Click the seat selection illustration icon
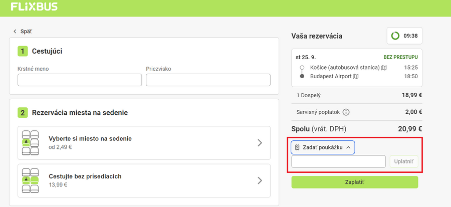 tap(31, 142)
